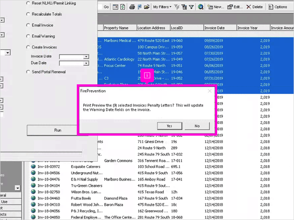
Task: Click the Edit record toolbar button
Action: tap(235, 7)
